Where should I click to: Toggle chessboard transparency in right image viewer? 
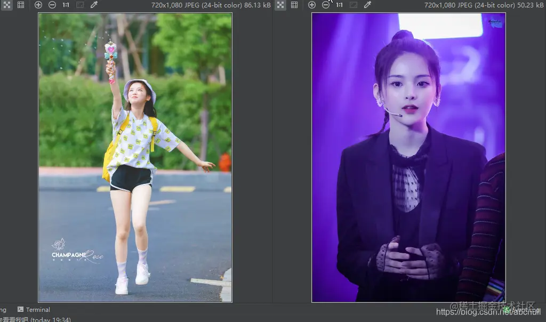280,5
